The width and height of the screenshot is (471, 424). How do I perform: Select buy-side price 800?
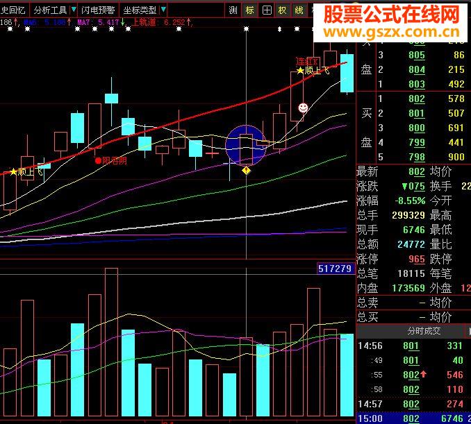pyautogui.click(x=417, y=128)
